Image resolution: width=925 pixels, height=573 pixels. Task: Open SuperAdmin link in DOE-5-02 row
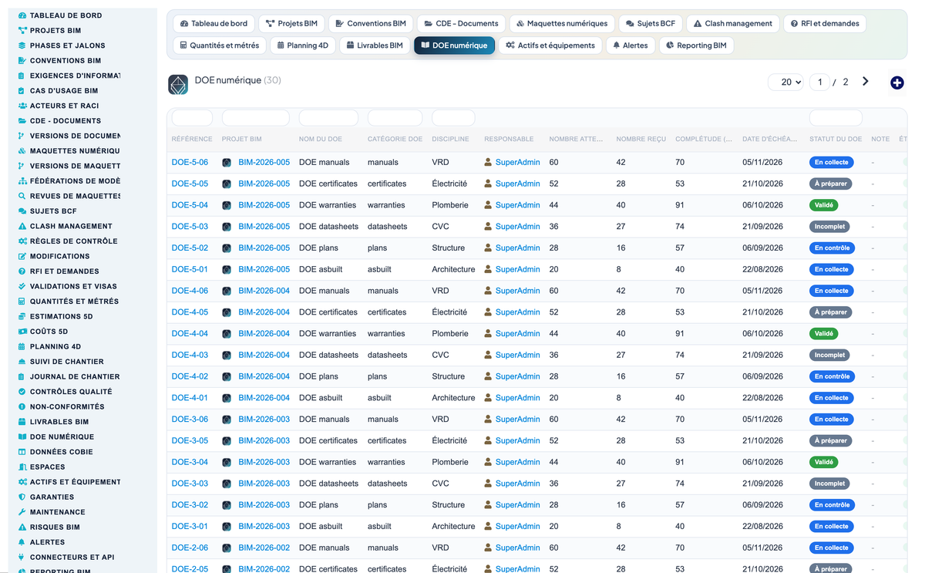[517, 248]
